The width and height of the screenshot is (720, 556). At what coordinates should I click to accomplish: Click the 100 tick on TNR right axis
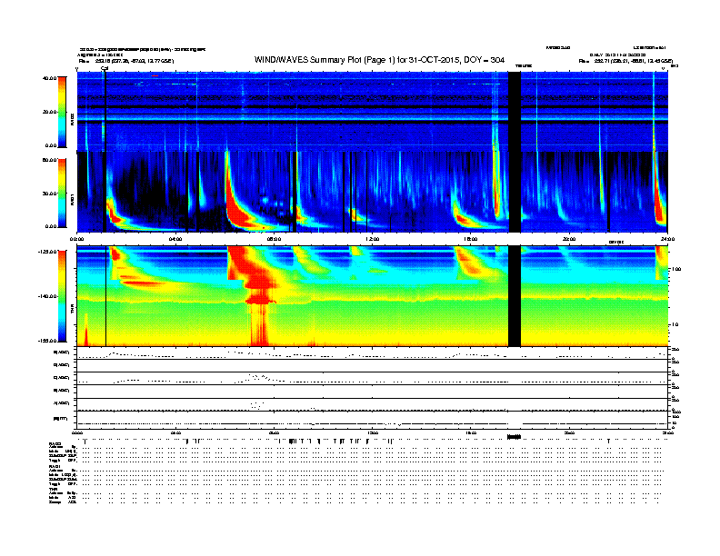point(676,269)
